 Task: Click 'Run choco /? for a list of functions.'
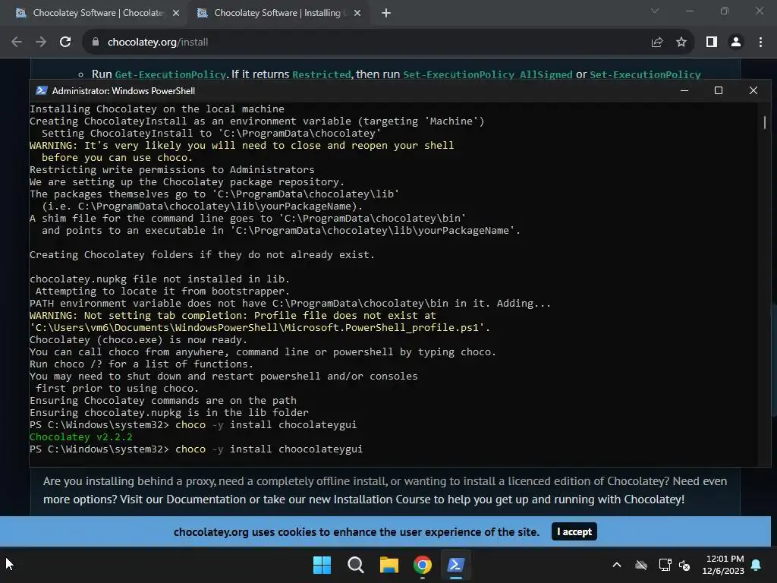141,364
